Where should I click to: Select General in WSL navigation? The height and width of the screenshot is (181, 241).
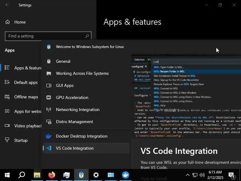coord(86,61)
